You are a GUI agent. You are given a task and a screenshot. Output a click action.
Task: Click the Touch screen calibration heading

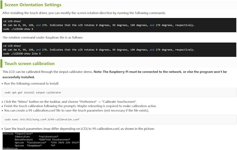coord(29,64)
